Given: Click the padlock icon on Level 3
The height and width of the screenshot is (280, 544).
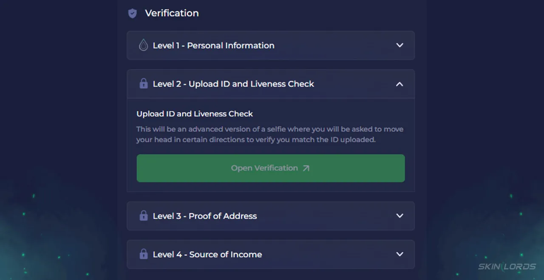Looking at the screenshot, I should tap(144, 216).
